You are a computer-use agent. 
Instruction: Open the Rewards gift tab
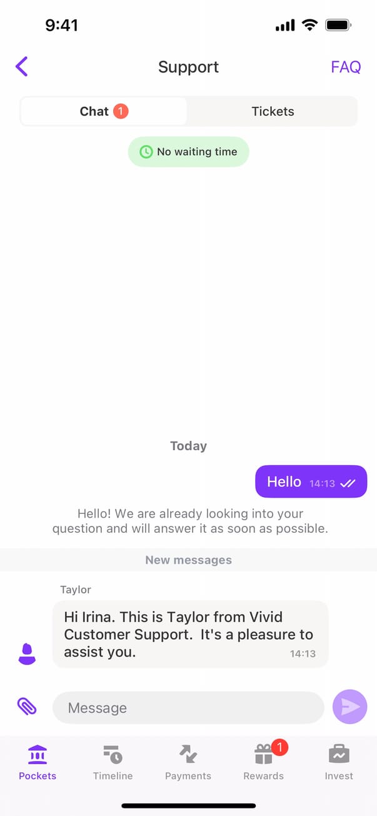(x=264, y=763)
